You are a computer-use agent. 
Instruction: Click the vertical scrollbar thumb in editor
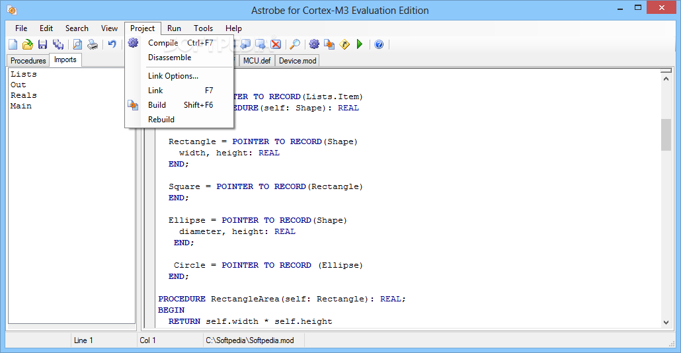point(666,135)
